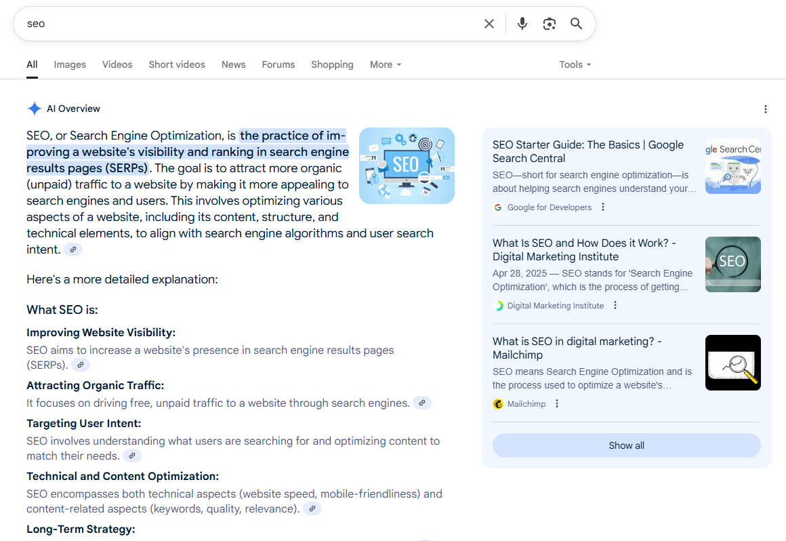Click the magnifying glass search button
The height and width of the screenshot is (541, 786).
coord(576,24)
